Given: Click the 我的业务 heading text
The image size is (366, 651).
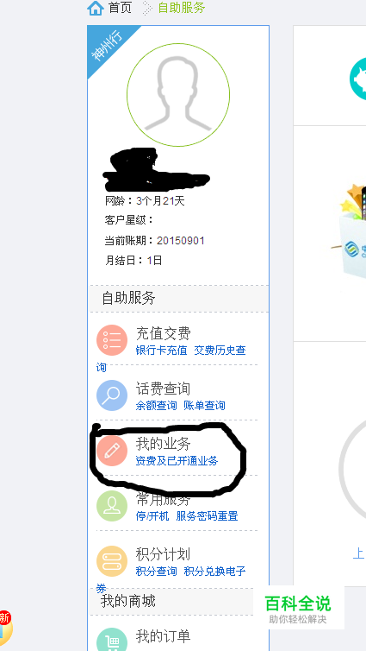Looking at the screenshot, I should click(163, 444).
